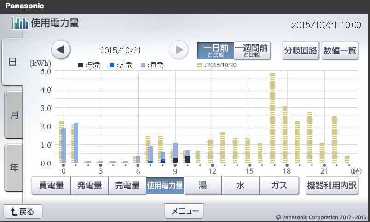Show the 売電量 sold power graph
The image size is (370, 222).
pyautogui.click(x=127, y=186)
